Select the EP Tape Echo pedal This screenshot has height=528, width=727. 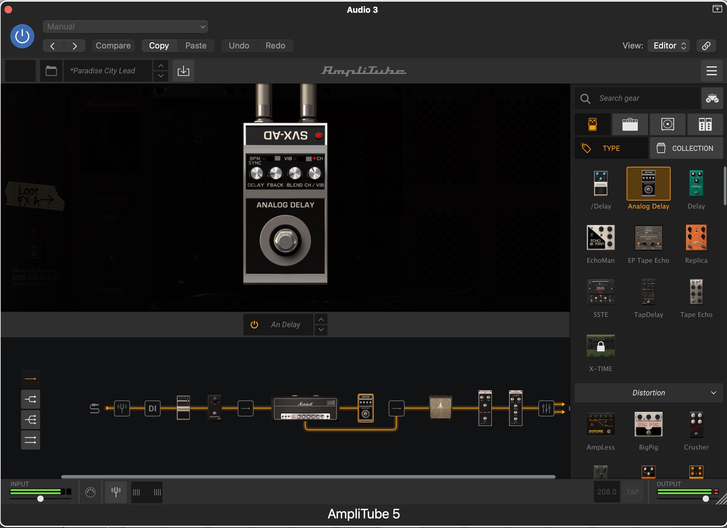648,238
